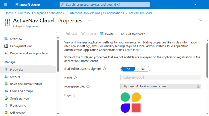Close the Properties blade
The height and width of the screenshot is (116, 209).
[x=201, y=21]
